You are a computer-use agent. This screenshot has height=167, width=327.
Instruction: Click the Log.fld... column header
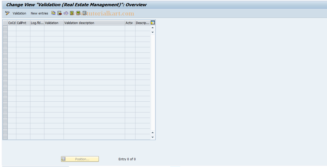[x=37, y=23]
